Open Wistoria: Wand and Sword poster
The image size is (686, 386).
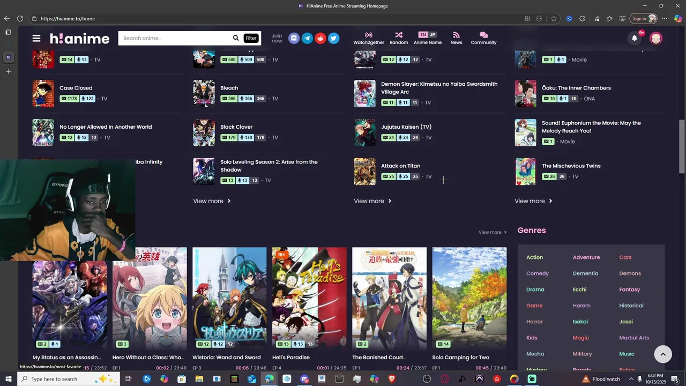[229, 299]
